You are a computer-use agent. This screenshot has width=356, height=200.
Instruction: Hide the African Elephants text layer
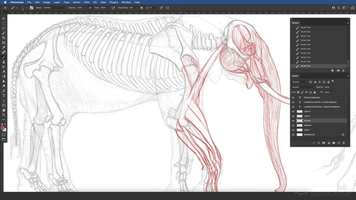[x=293, y=98]
